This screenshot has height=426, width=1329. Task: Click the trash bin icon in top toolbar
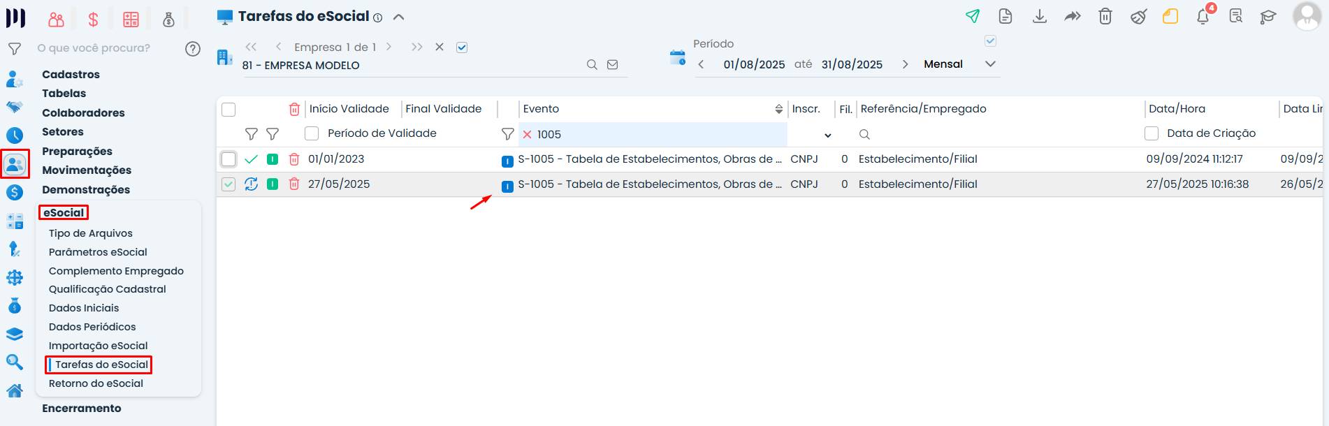tap(1105, 16)
